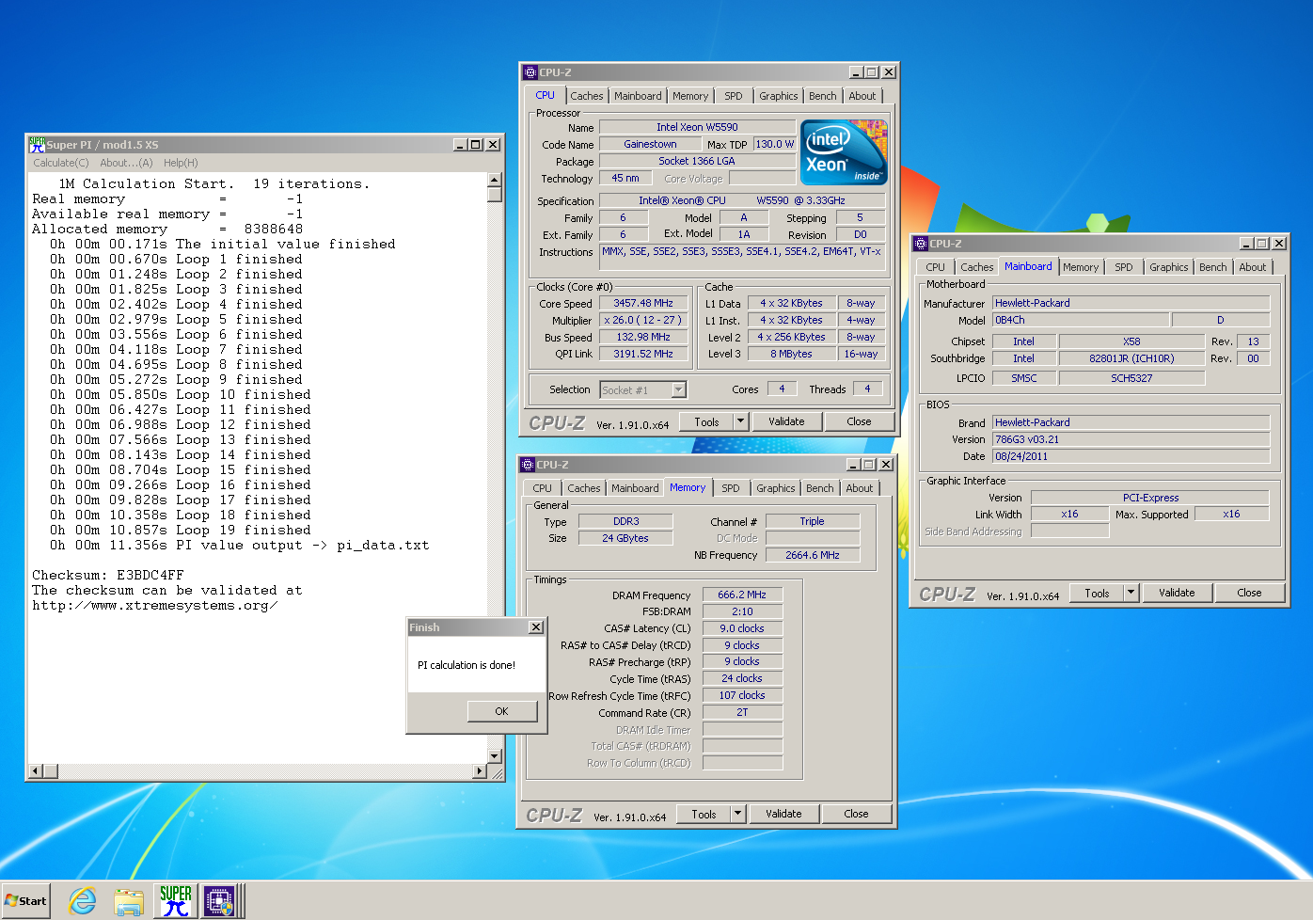Click title icon of CPU-Z Mainboard window
The height and width of the screenshot is (920, 1313).
click(922, 244)
